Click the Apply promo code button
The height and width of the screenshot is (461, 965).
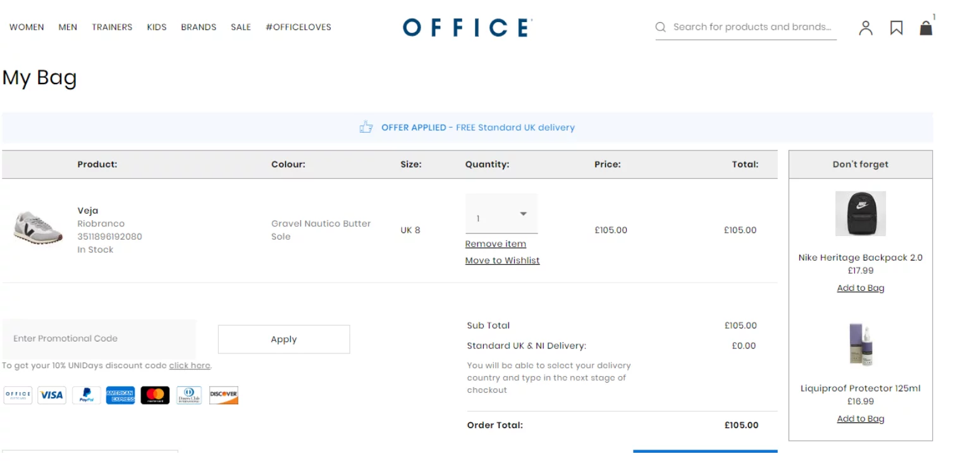284,340
